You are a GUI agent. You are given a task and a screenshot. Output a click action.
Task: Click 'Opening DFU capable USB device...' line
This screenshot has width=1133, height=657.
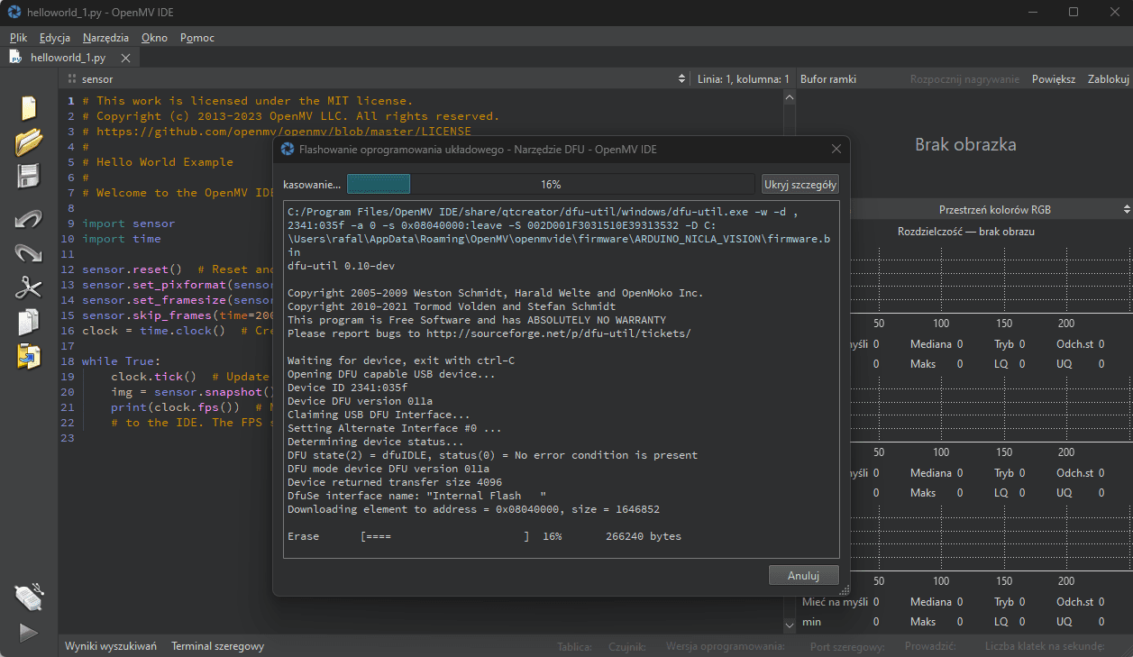coord(391,374)
